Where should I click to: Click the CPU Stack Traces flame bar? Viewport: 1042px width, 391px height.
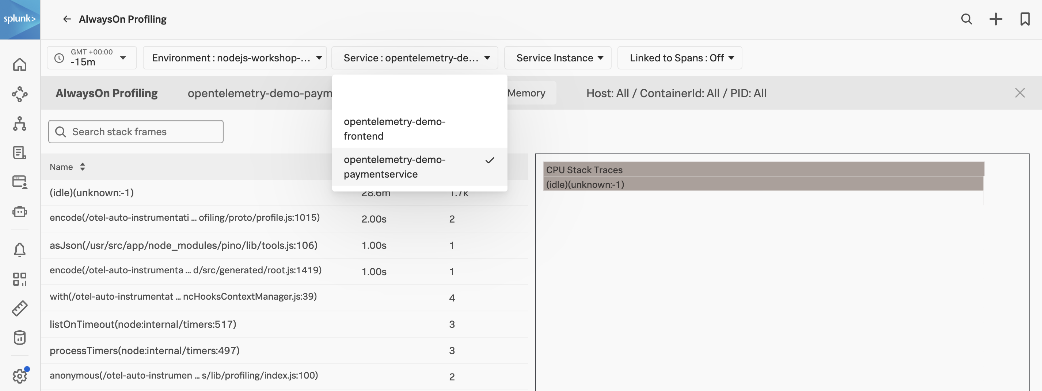763,170
